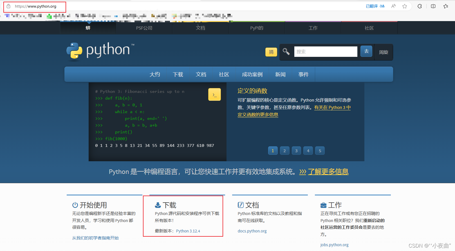Click the Python logo
The width and height of the screenshot is (455, 251).
pos(100,51)
